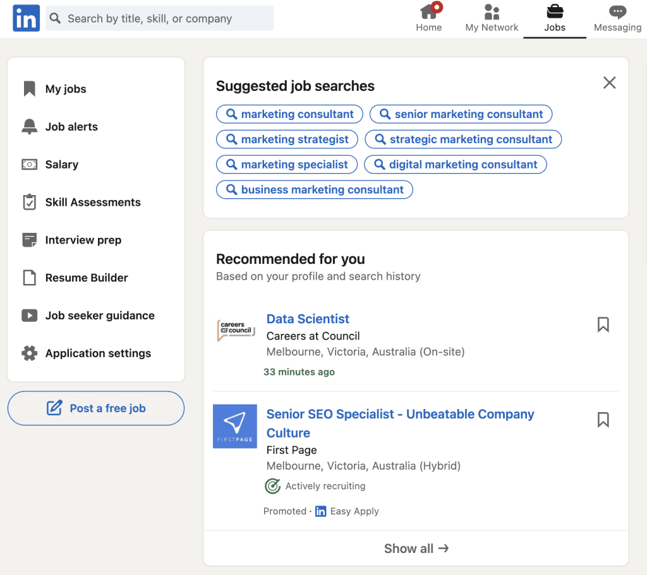The image size is (647, 575).
Task: Switch to My Network tab label
Action: pos(492,28)
